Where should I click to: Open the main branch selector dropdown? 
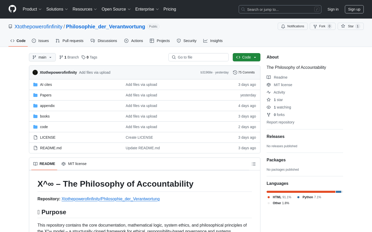(42, 57)
